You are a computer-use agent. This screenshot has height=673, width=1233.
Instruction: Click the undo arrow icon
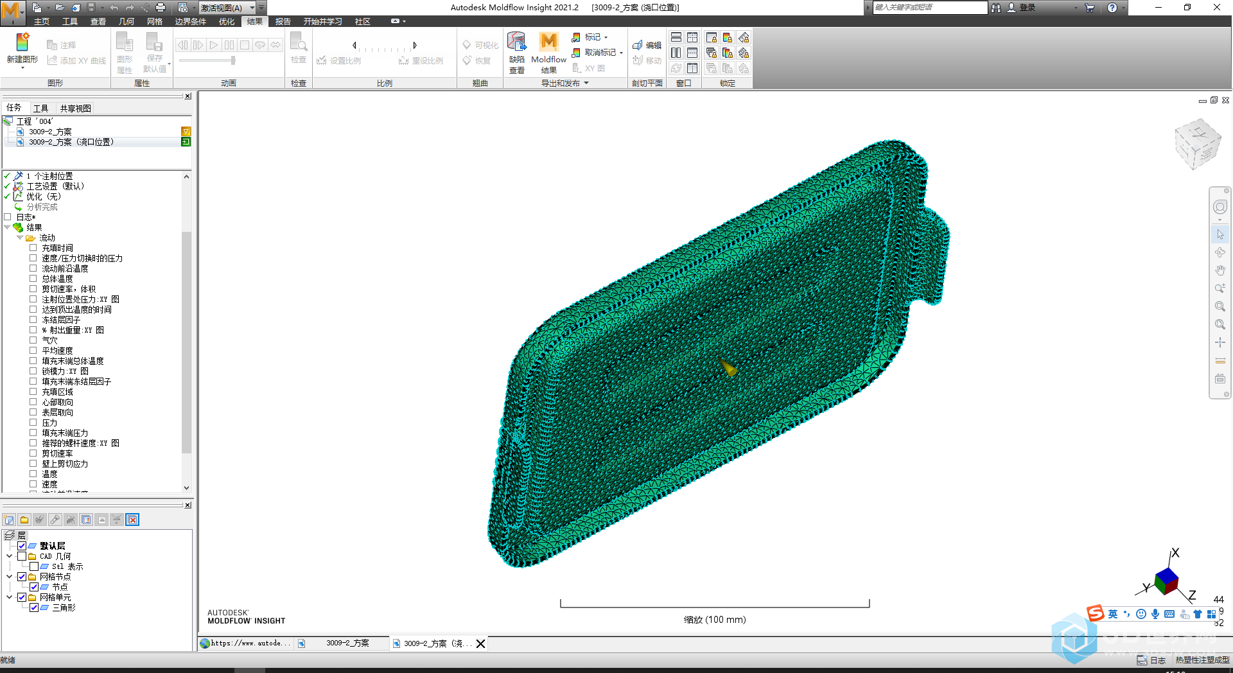click(114, 8)
